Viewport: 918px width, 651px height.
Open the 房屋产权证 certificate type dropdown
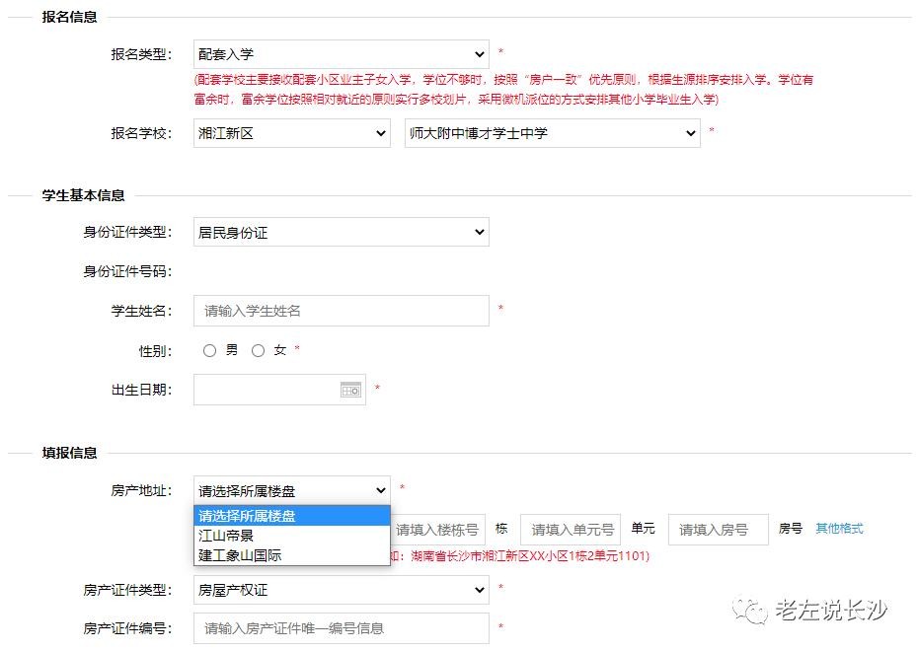342,590
